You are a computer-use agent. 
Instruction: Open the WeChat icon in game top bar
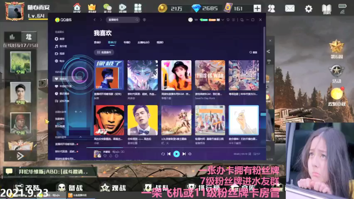pyautogui.click(x=107, y=8)
